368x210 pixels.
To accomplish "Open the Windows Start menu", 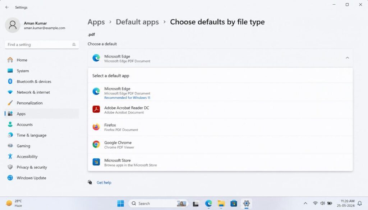I will click(121, 204).
